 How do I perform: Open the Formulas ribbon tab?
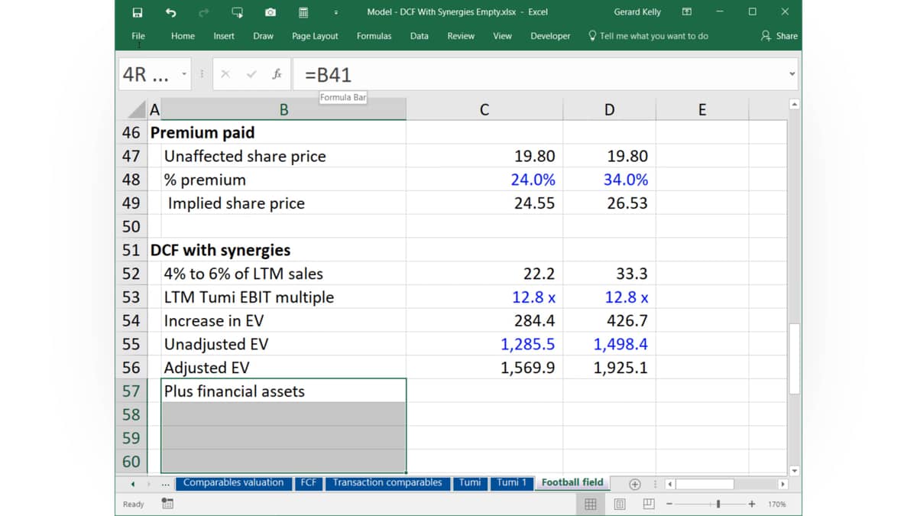coord(374,36)
